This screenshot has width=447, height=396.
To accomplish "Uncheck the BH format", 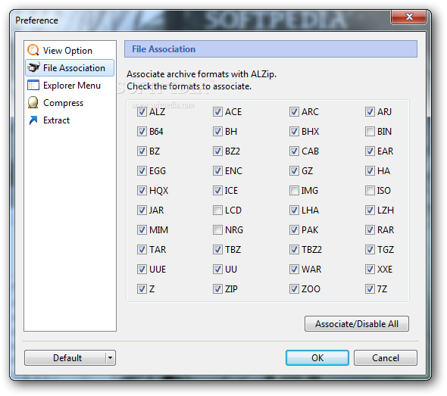I will coord(217,131).
